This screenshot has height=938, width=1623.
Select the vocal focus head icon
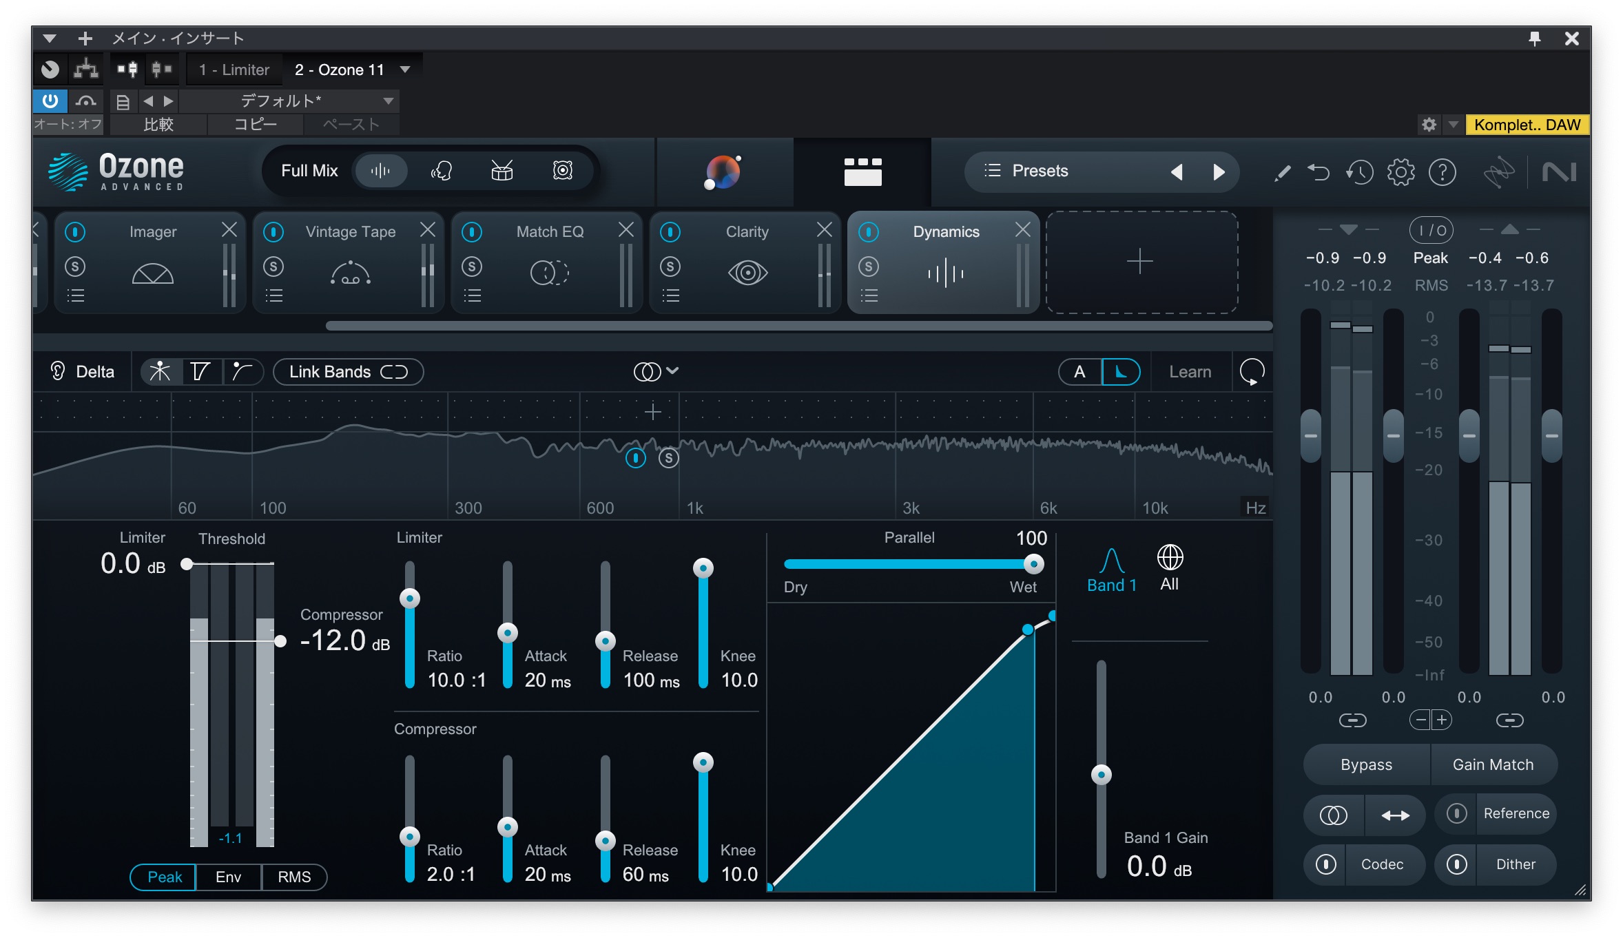click(442, 171)
